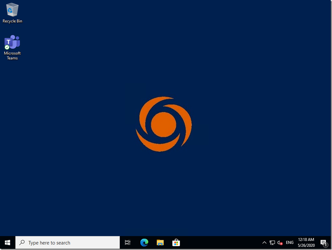Launch the Microsoft Store

pos(176,242)
